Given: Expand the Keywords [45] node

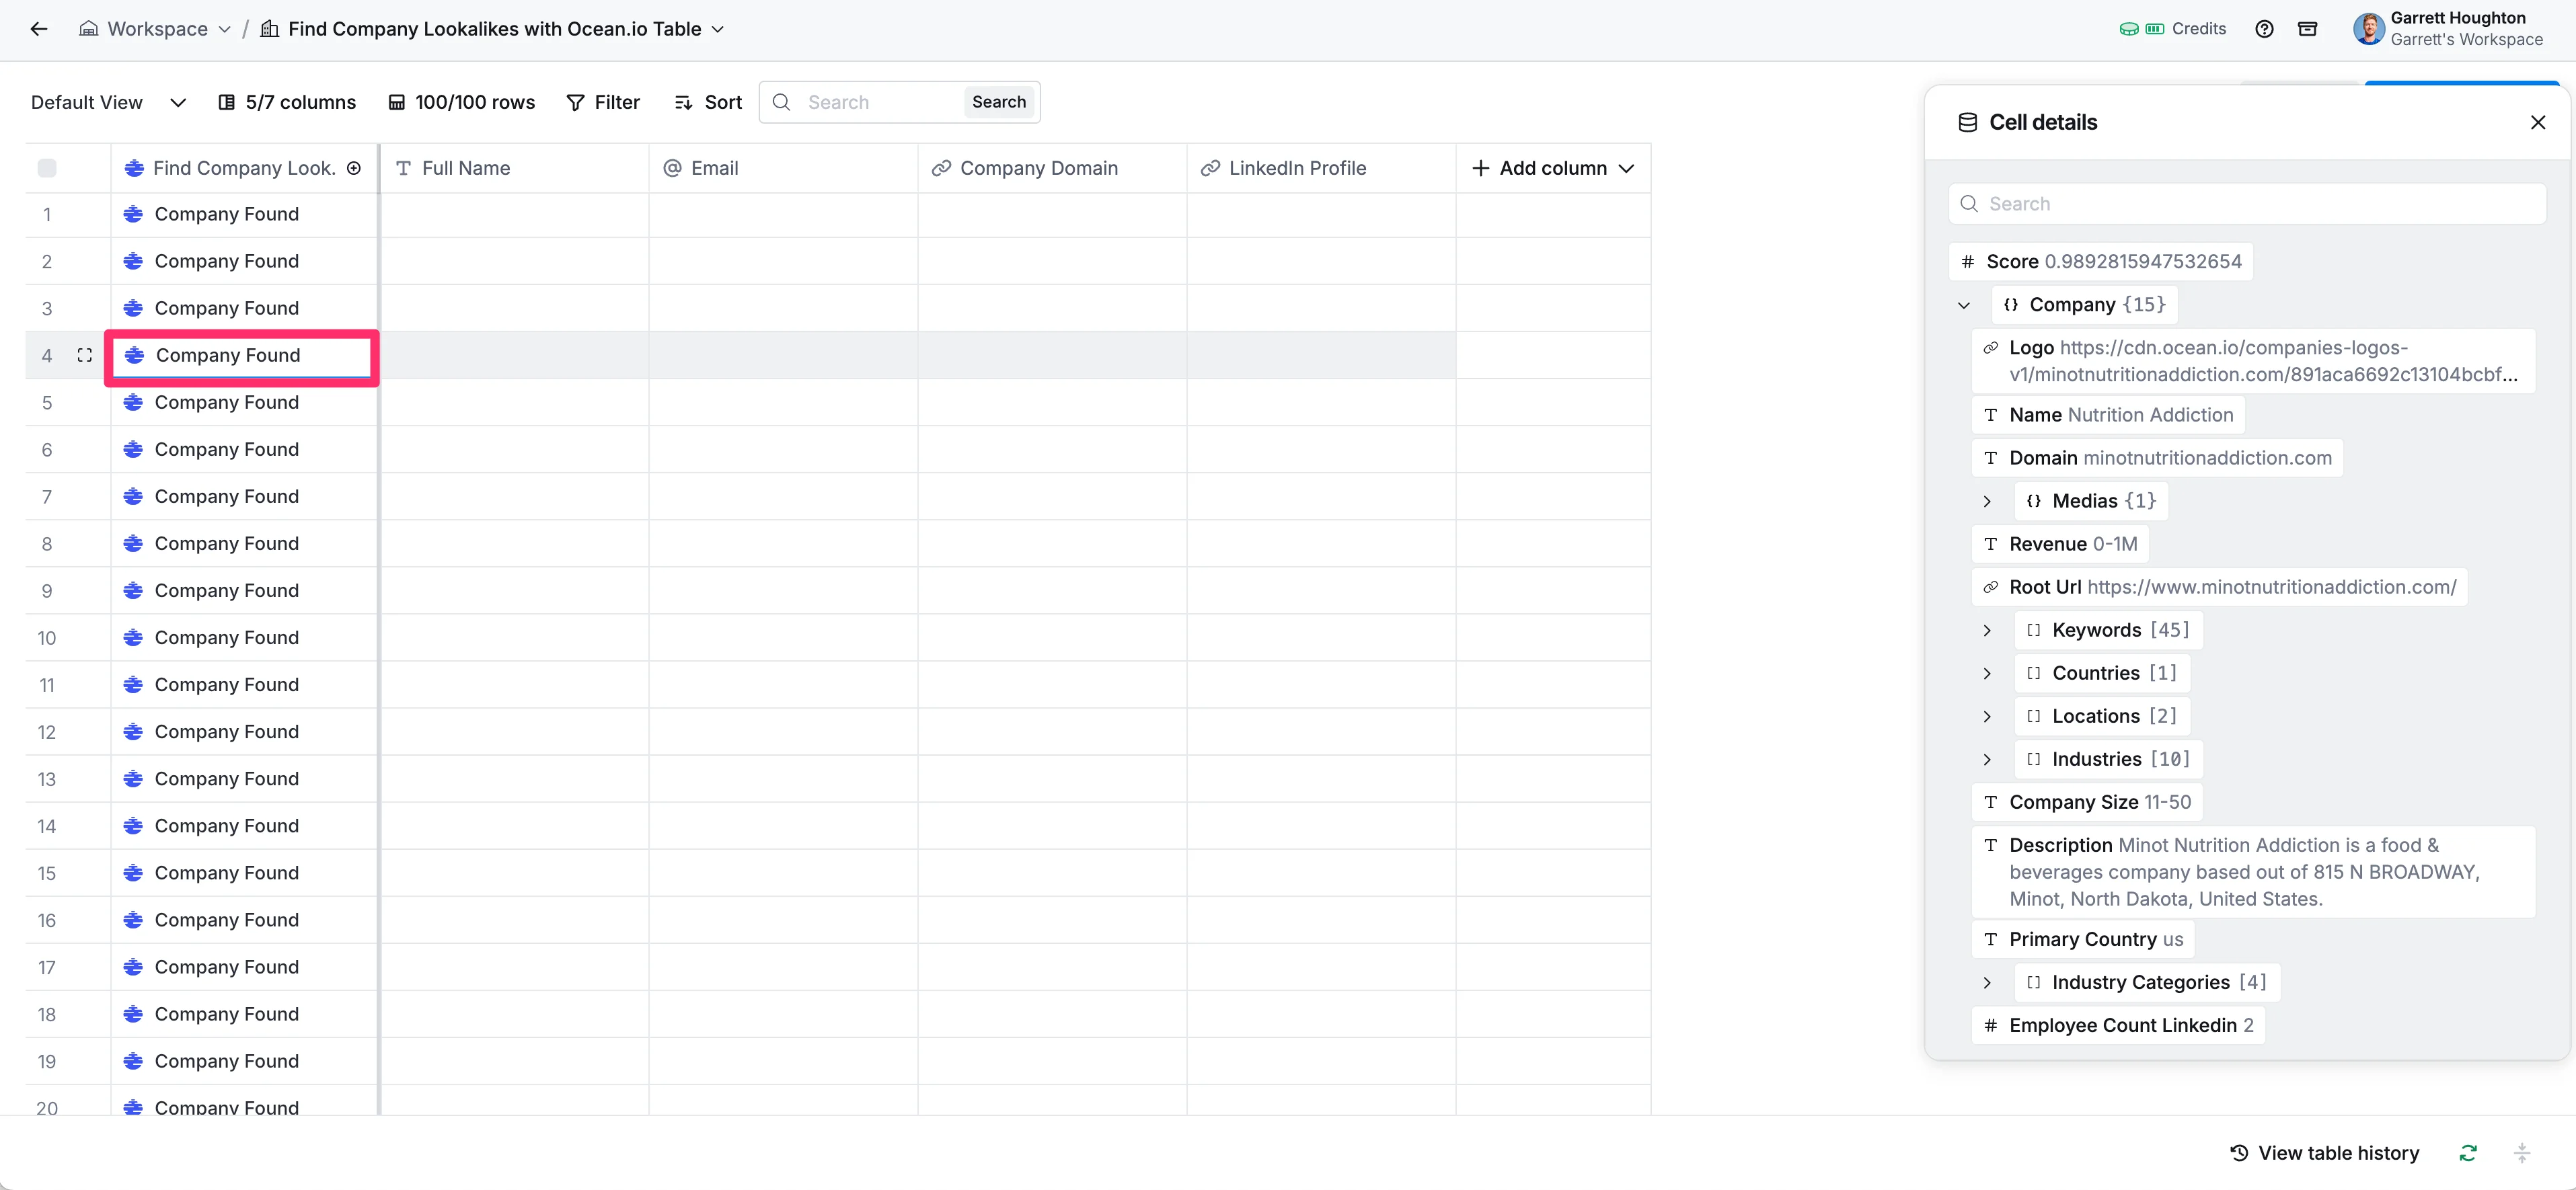Looking at the screenshot, I should point(1987,630).
